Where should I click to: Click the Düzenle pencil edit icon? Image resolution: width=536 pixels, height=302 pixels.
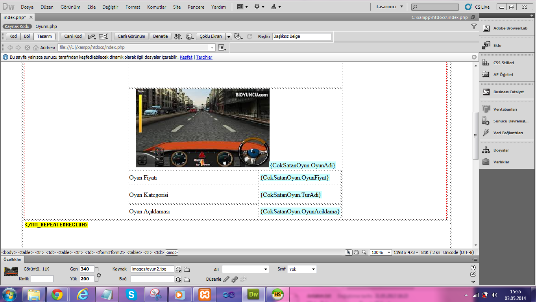[x=226, y=279]
